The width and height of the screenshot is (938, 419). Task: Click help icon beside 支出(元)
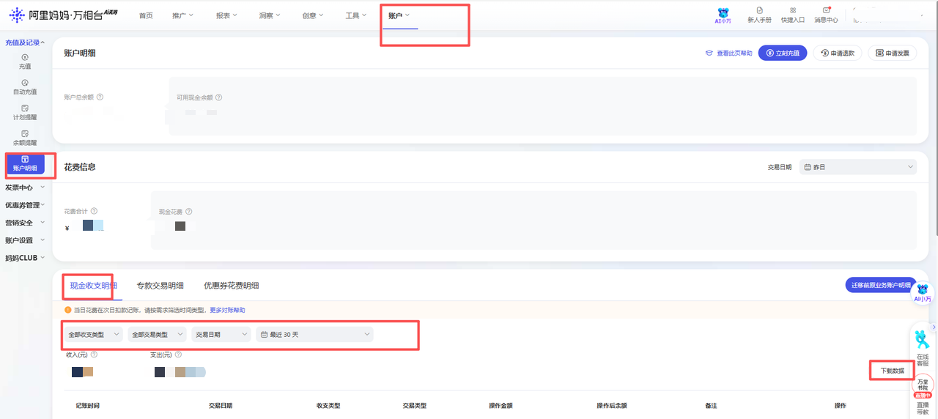click(x=178, y=355)
